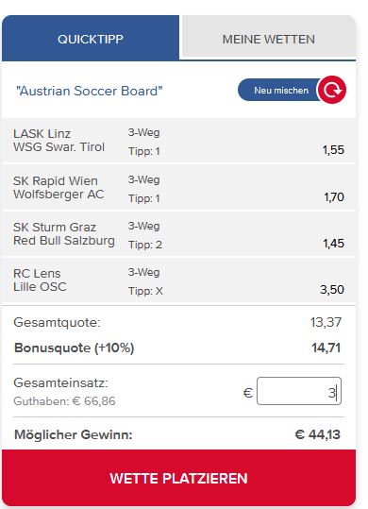Select the RC Lens vs Lille OSC row
The height and width of the screenshot is (509, 368).
click(x=178, y=280)
